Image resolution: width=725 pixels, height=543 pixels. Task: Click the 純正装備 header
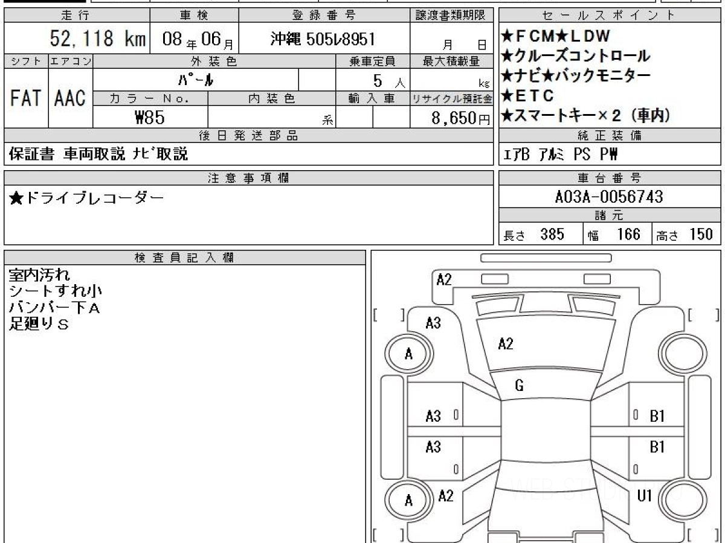(609, 136)
